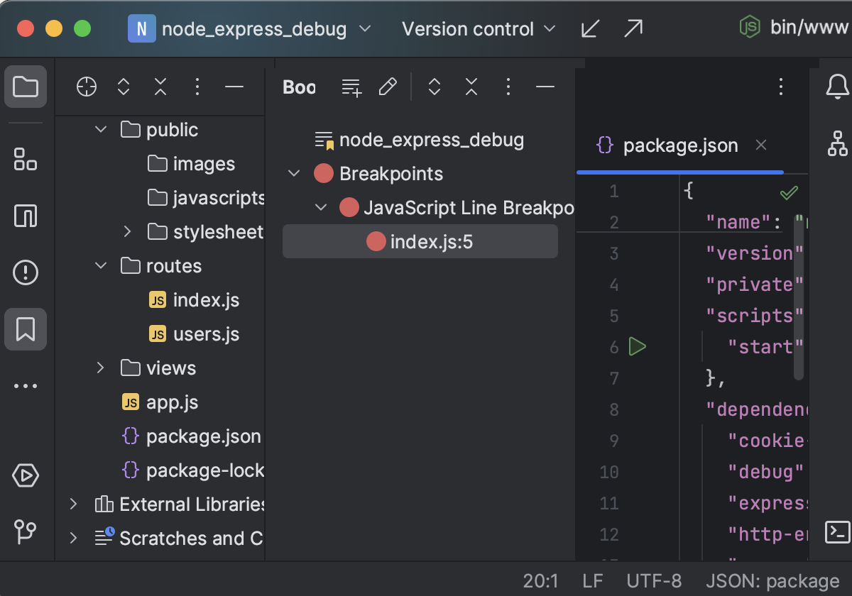Run the script via the gutter play icon
Viewport: 852px width, 596px height.
pos(637,347)
